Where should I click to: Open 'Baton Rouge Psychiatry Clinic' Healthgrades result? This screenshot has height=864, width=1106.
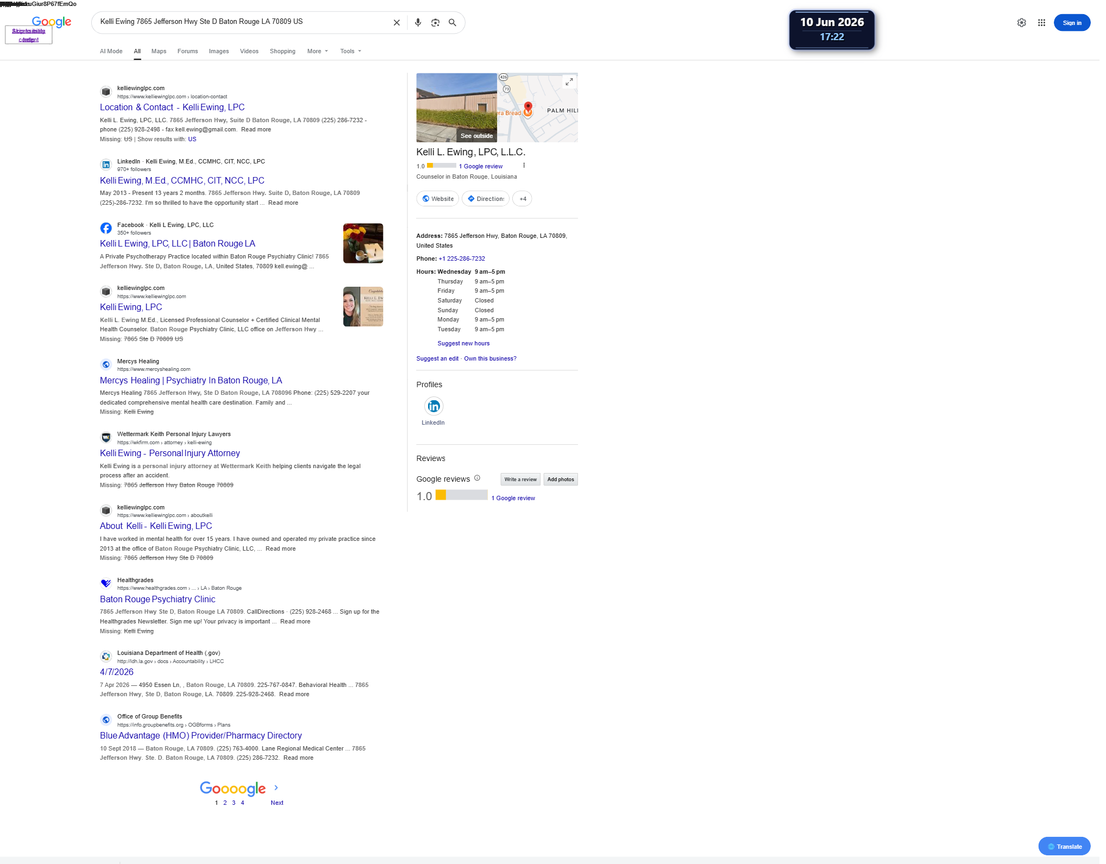click(158, 599)
